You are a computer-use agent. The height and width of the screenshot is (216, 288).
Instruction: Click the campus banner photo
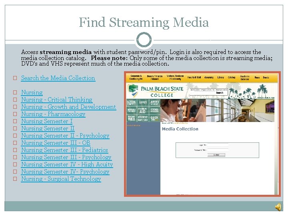218,110
